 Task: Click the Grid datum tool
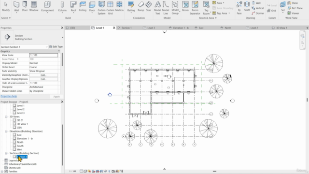point(271,11)
